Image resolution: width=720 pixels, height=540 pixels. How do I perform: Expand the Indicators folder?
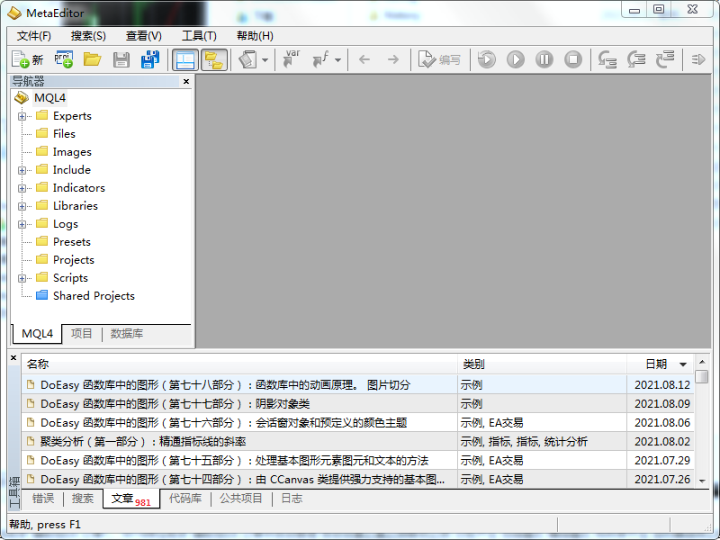[x=22, y=188]
